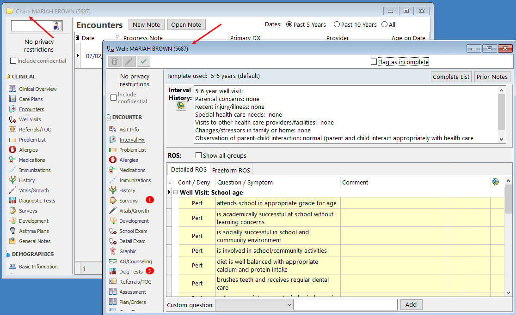Click the New Note button
Image resolution: width=516 pixels, height=315 pixels.
146,24
